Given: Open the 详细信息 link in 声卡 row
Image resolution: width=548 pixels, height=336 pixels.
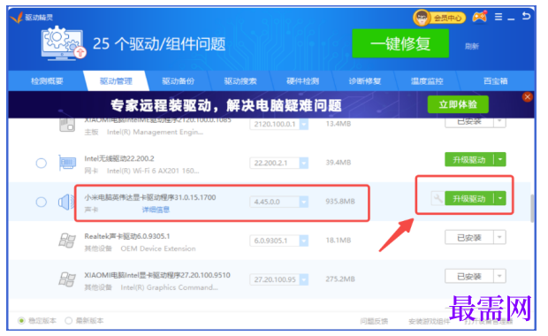Looking at the screenshot, I should [x=156, y=210].
